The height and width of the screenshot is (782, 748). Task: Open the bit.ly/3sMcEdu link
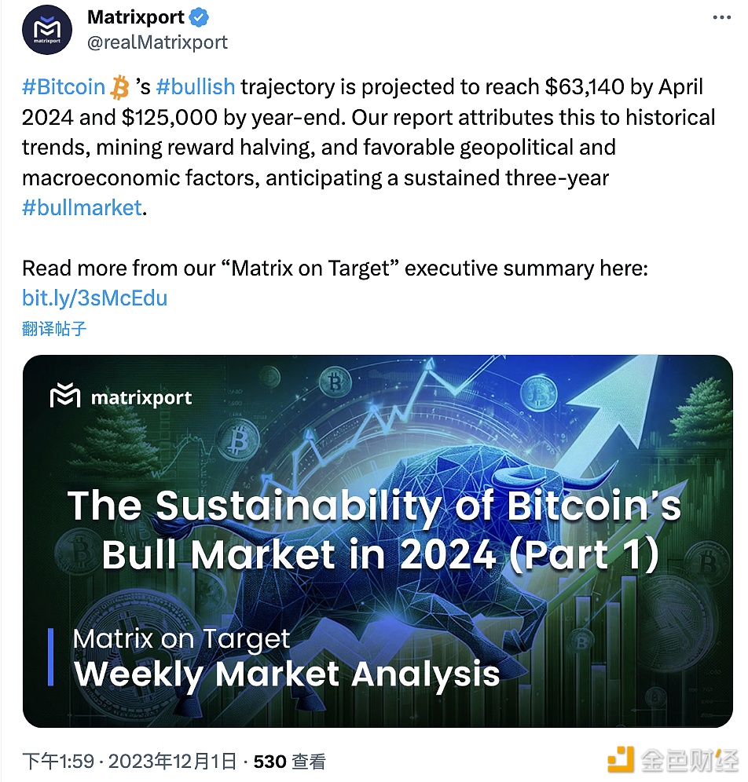[94, 298]
